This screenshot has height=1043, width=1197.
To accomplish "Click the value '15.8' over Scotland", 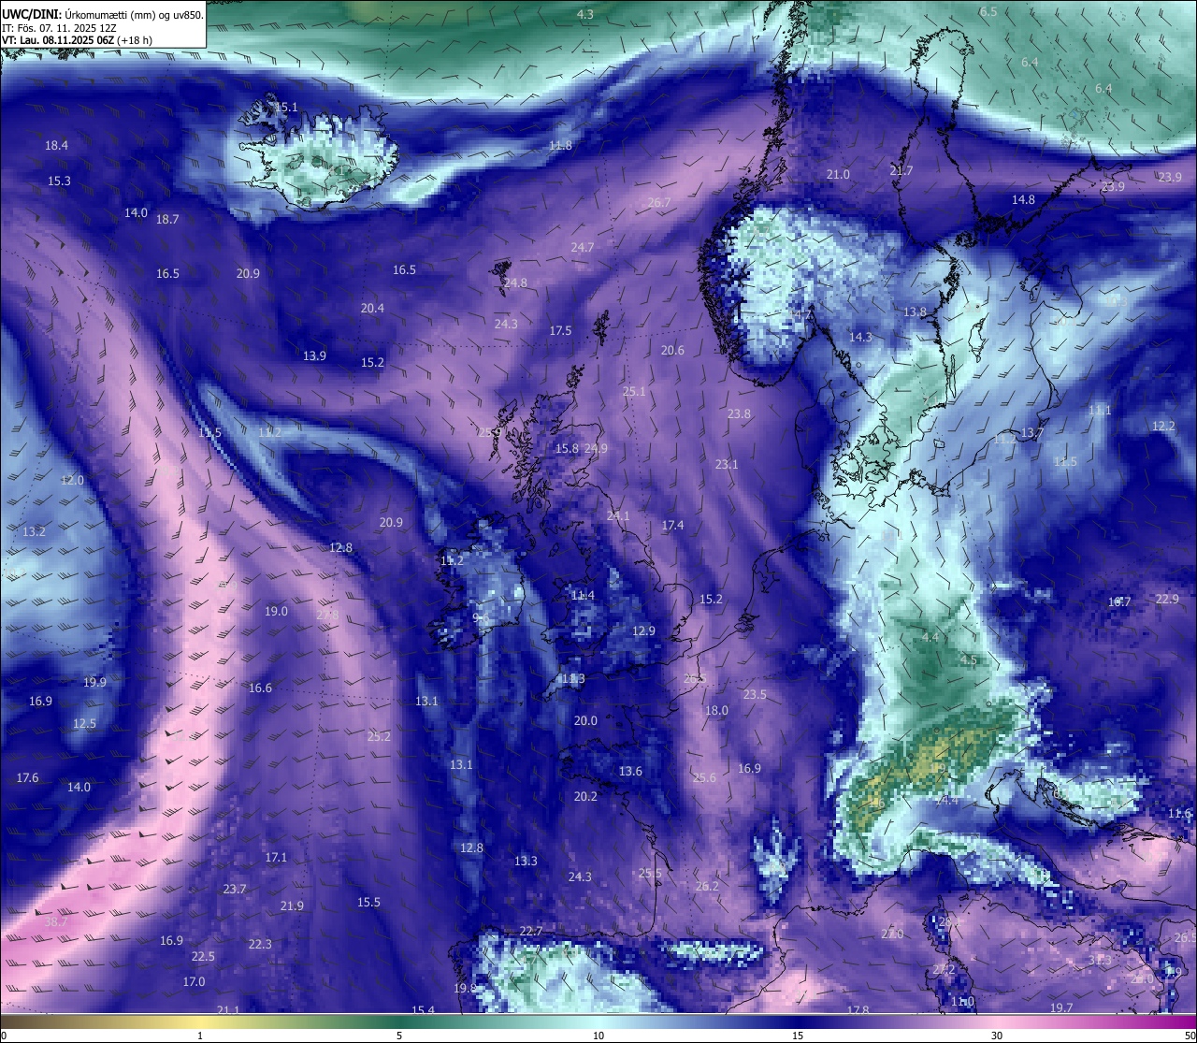I will (x=567, y=449).
